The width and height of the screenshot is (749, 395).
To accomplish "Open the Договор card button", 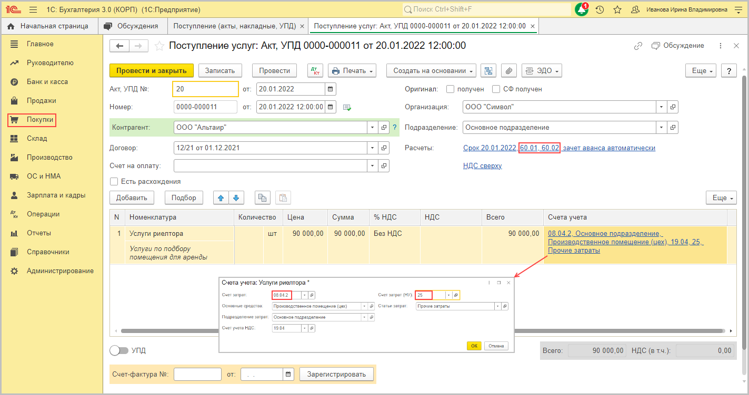I will coord(384,148).
